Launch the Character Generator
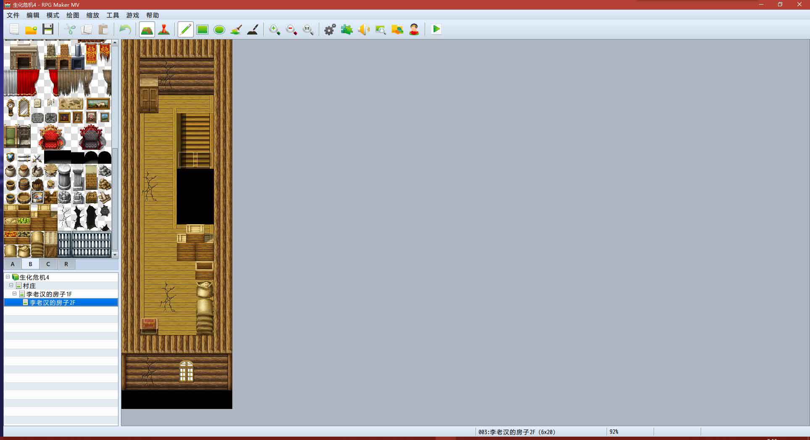The height and width of the screenshot is (440, 810). point(414,29)
